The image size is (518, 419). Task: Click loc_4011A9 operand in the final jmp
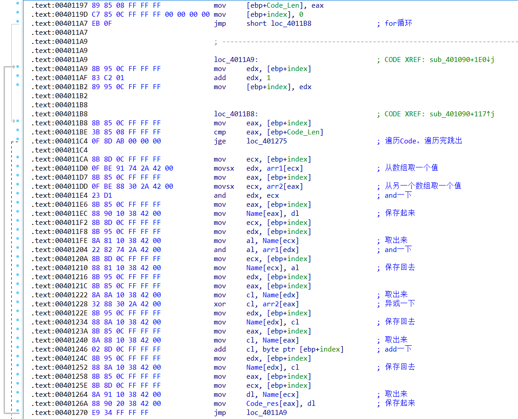(x=267, y=413)
